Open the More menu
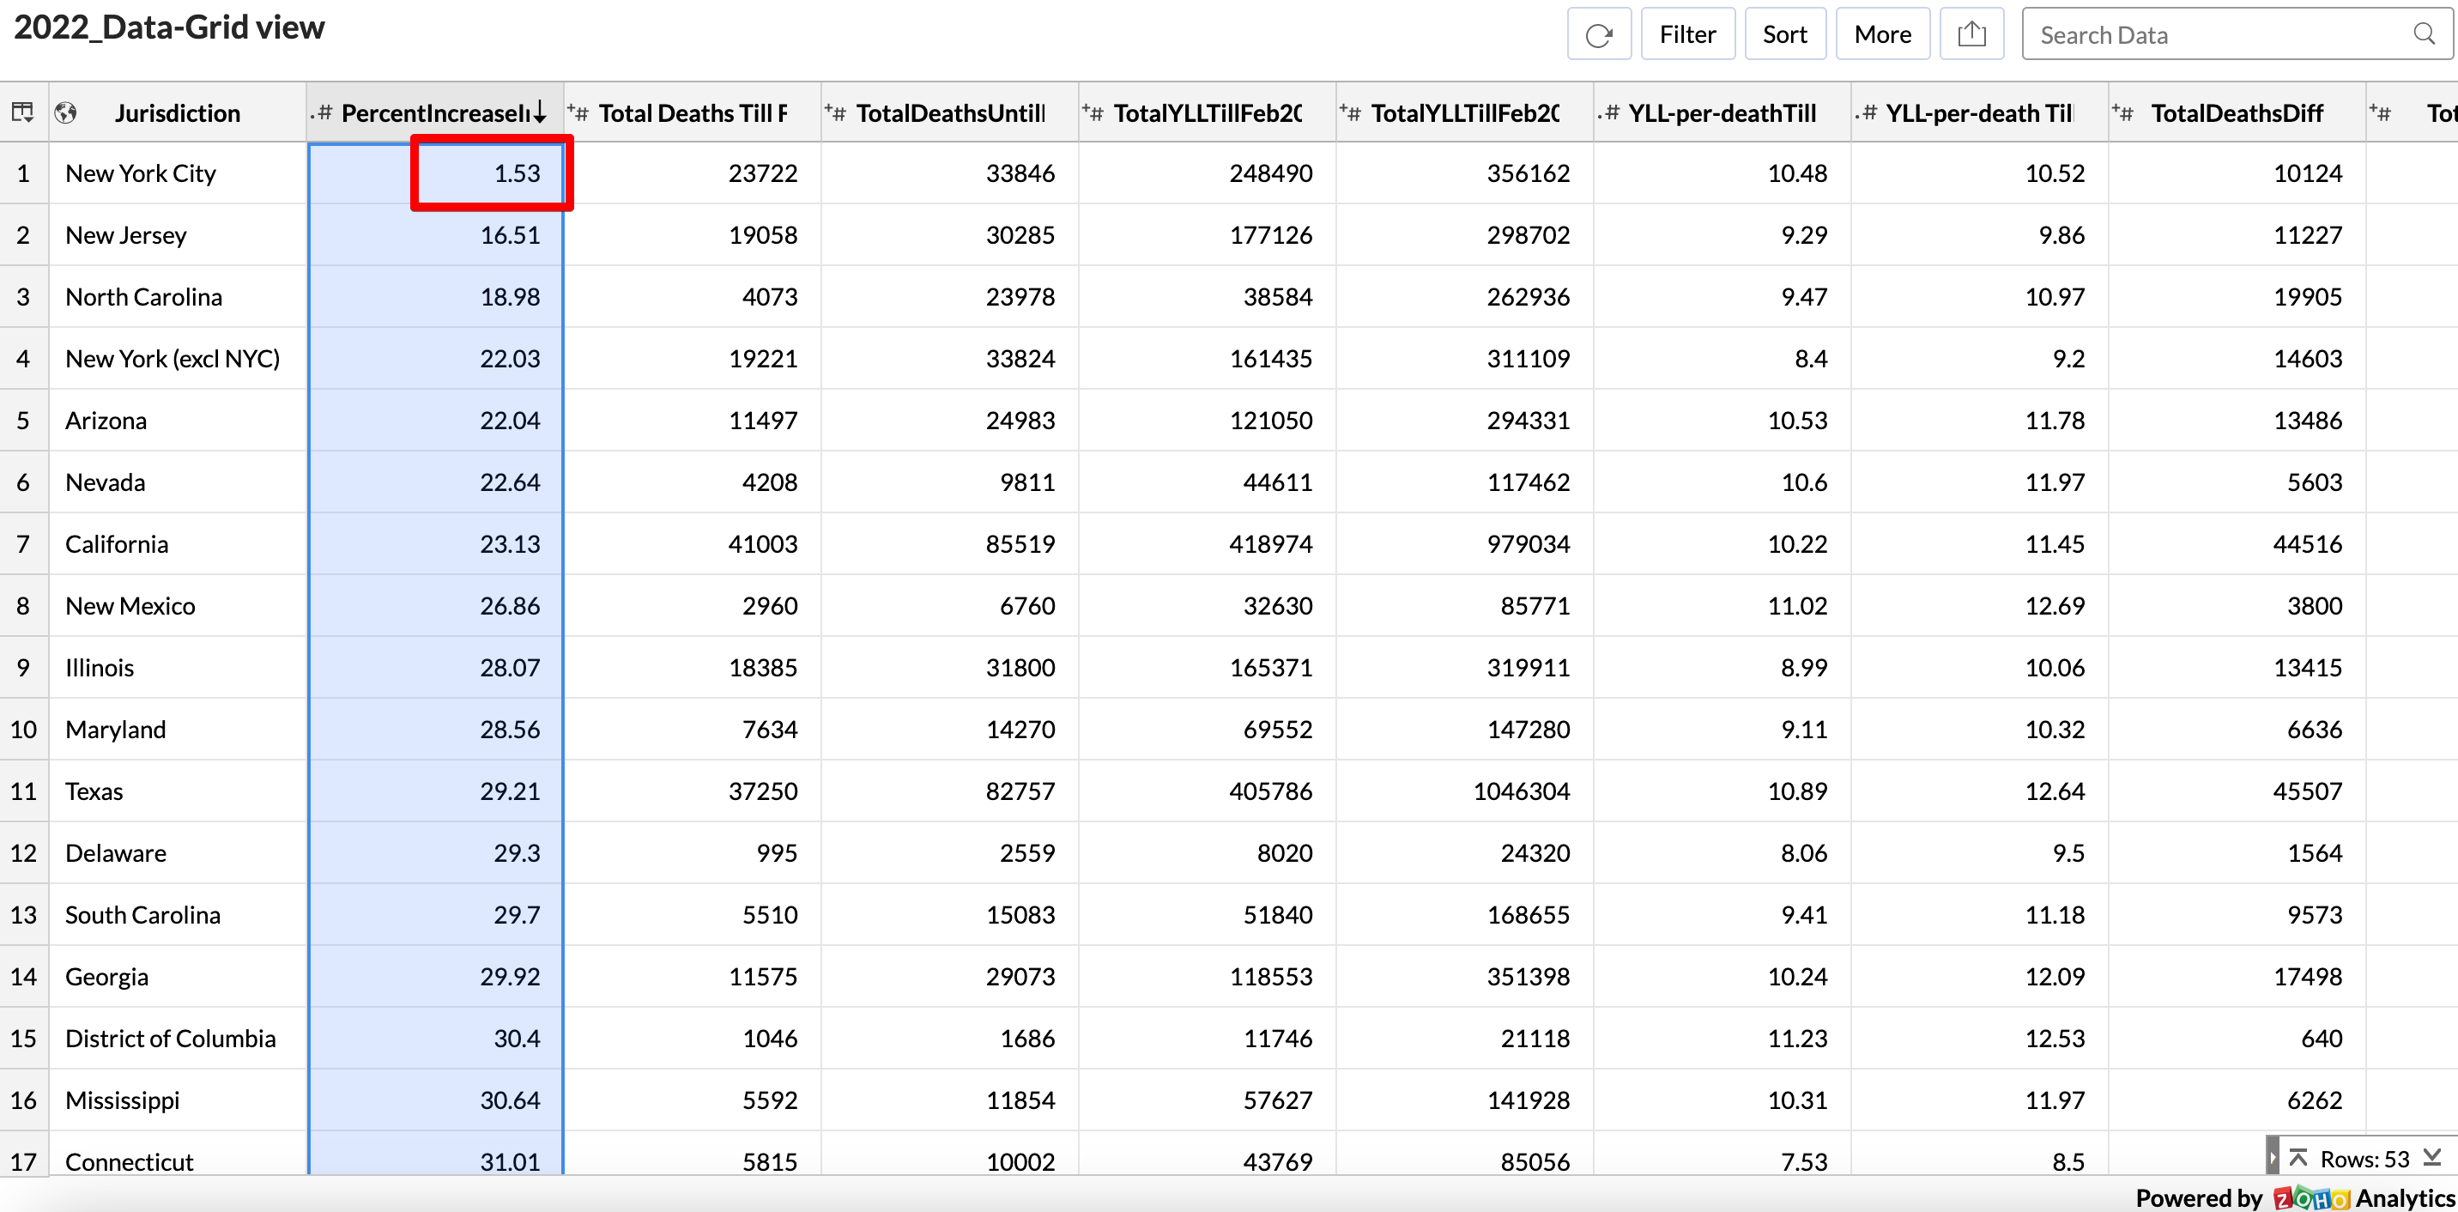 tap(1881, 35)
